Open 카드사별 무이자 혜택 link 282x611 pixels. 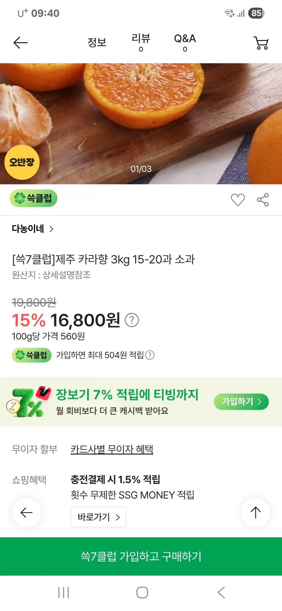[x=112, y=449]
